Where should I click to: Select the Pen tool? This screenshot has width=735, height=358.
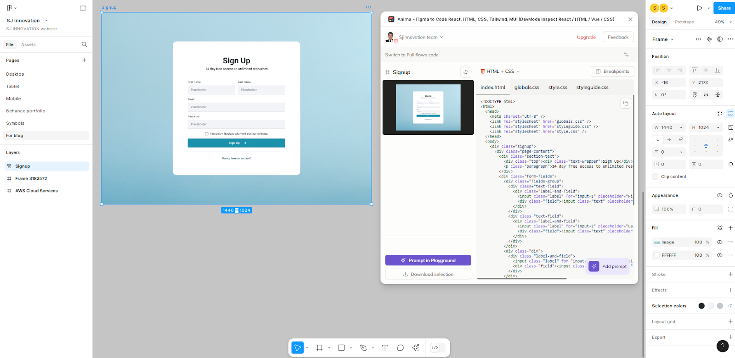pos(363,348)
